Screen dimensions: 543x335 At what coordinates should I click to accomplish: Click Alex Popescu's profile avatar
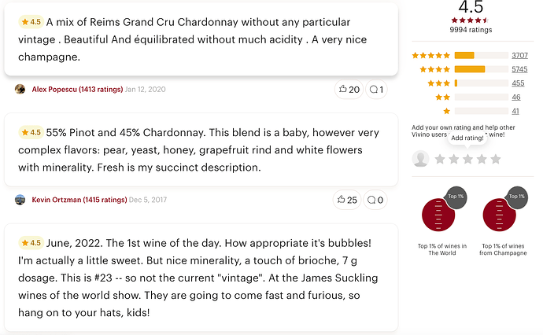point(20,90)
